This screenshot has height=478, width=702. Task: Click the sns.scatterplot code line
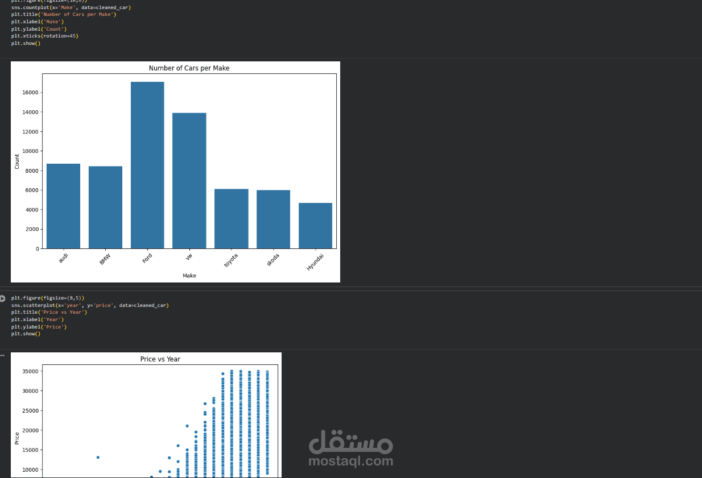click(x=90, y=305)
